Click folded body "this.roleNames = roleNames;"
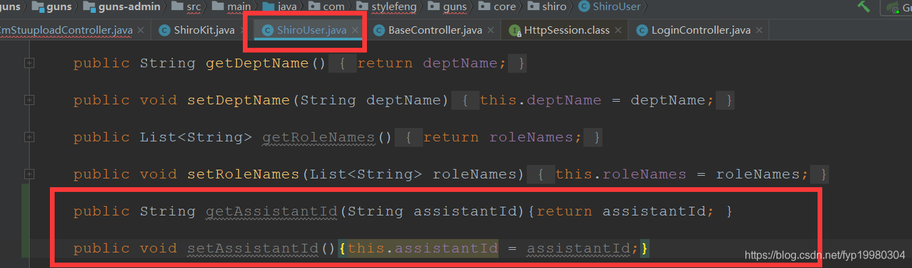The width and height of the screenshot is (912, 268). point(682,174)
